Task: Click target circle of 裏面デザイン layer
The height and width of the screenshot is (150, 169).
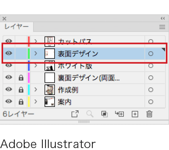Action: tap(151, 78)
